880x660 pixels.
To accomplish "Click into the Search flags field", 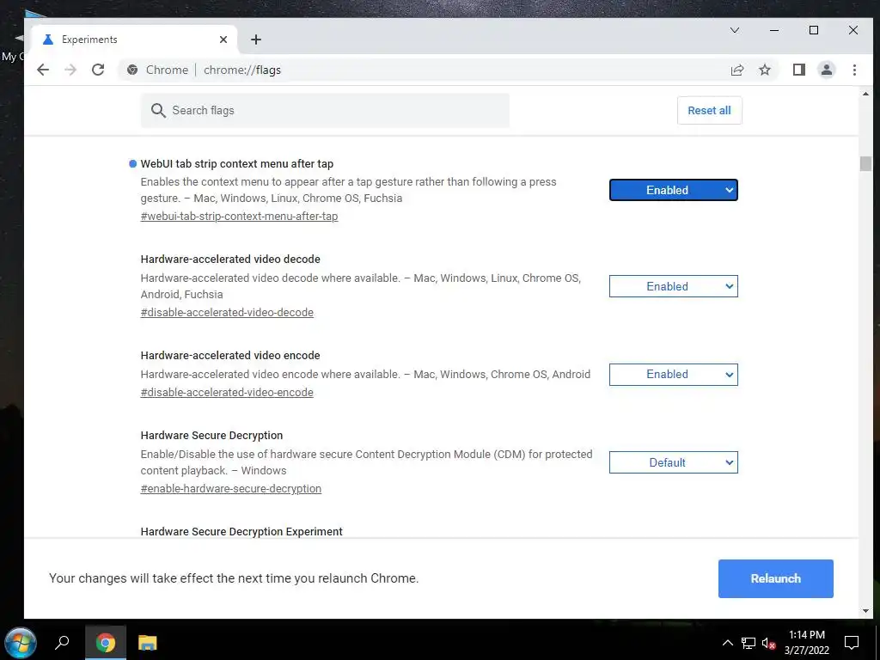I will 325,111.
